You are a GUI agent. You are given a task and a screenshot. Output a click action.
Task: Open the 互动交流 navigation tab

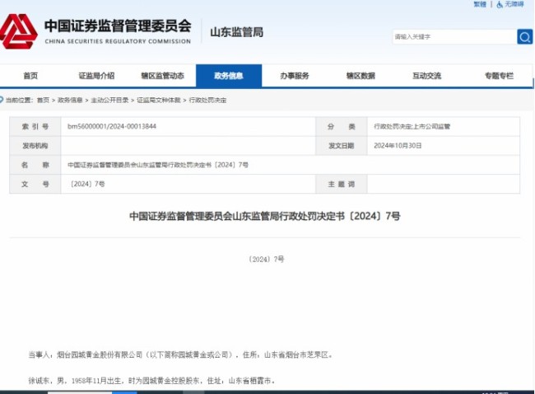click(x=427, y=76)
